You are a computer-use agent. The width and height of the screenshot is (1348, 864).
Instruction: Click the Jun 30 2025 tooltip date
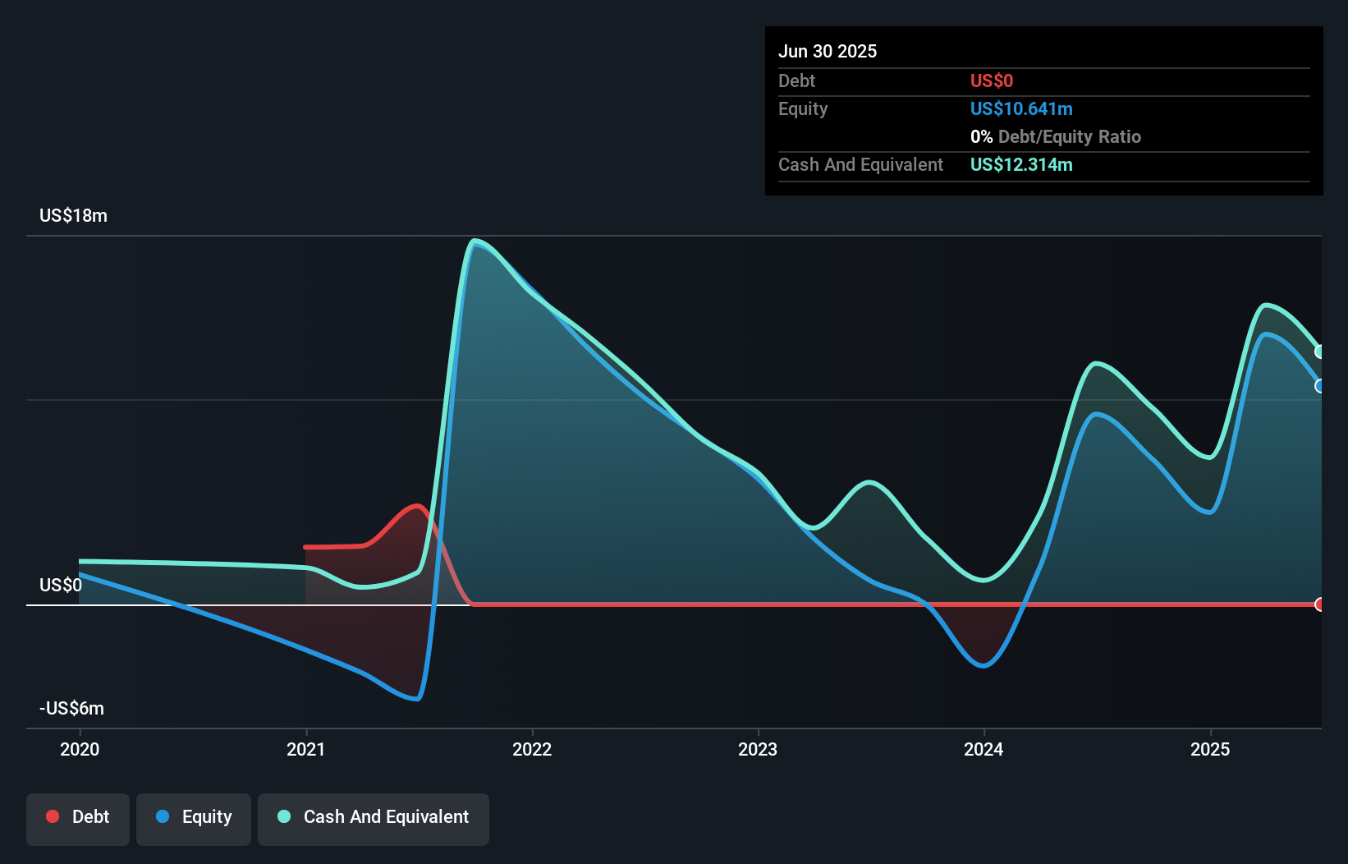click(828, 51)
